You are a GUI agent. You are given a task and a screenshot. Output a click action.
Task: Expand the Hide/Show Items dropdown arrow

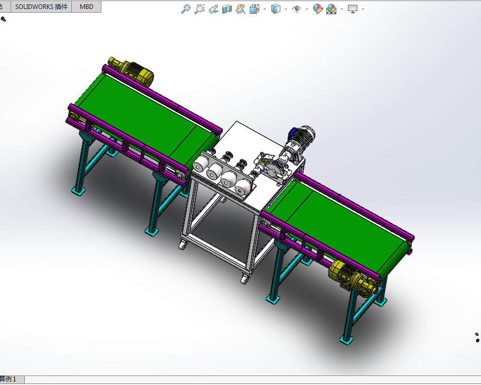coord(307,9)
